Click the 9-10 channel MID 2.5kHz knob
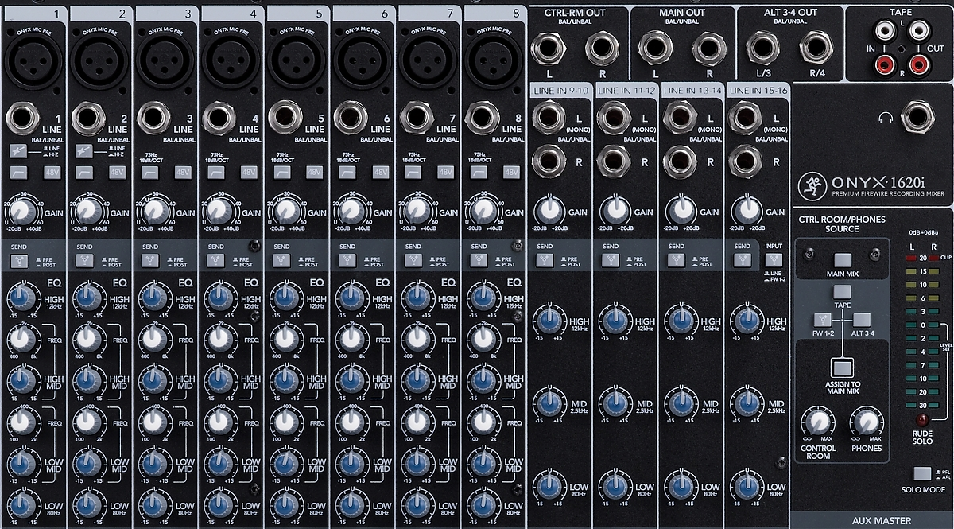This screenshot has width=954, height=529. pyautogui.click(x=548, y=404)
